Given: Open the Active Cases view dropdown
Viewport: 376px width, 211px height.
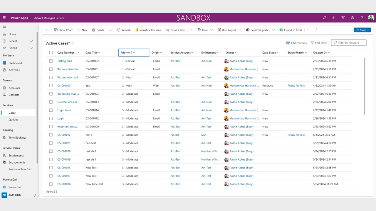Looking at the screenshot, I should click(73, 43).
